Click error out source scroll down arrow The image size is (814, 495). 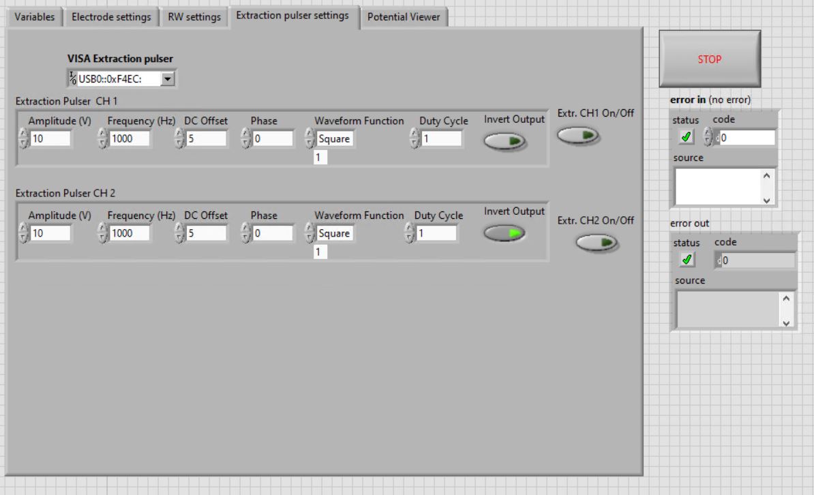786,322
